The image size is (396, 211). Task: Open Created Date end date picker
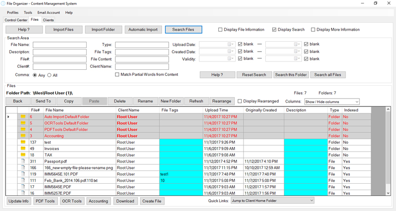[x=297, y=52]
